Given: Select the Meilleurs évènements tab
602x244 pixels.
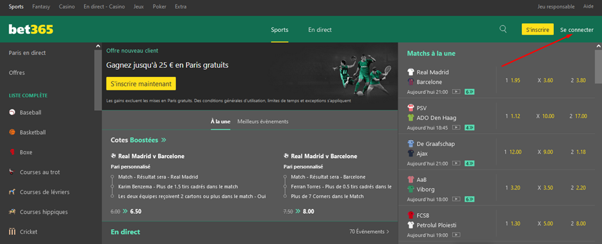Looking at the screenshot, I should click(x=263, y=122).
